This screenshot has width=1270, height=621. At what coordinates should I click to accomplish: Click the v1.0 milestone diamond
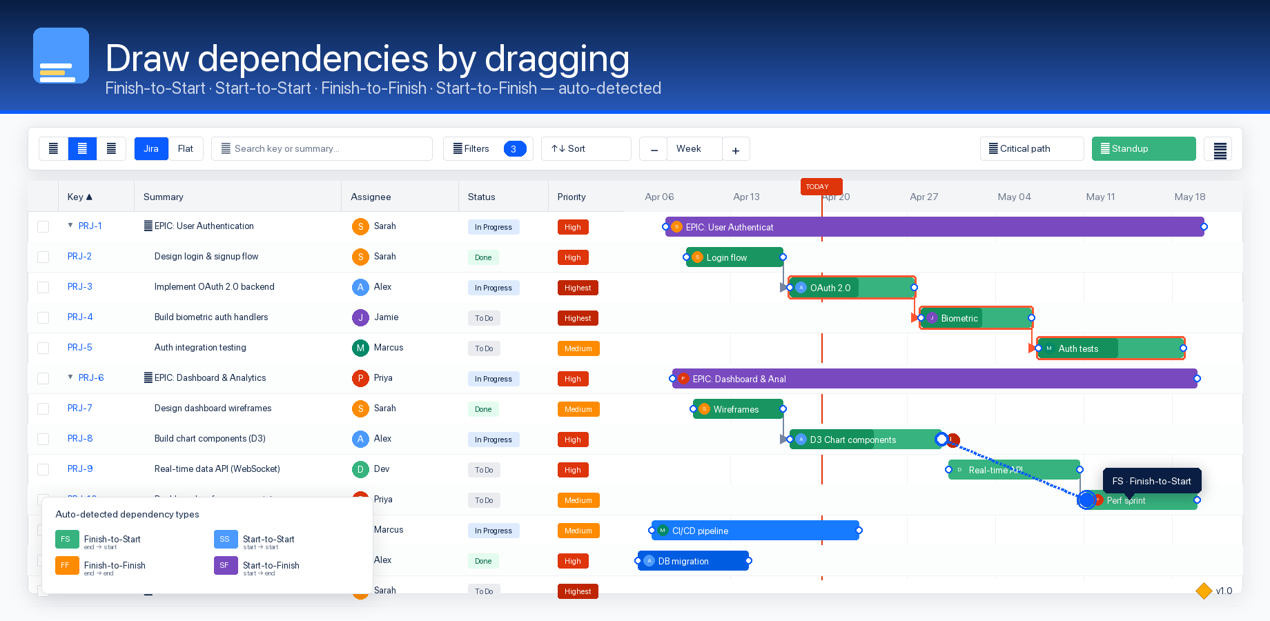tap(1204, 591)
